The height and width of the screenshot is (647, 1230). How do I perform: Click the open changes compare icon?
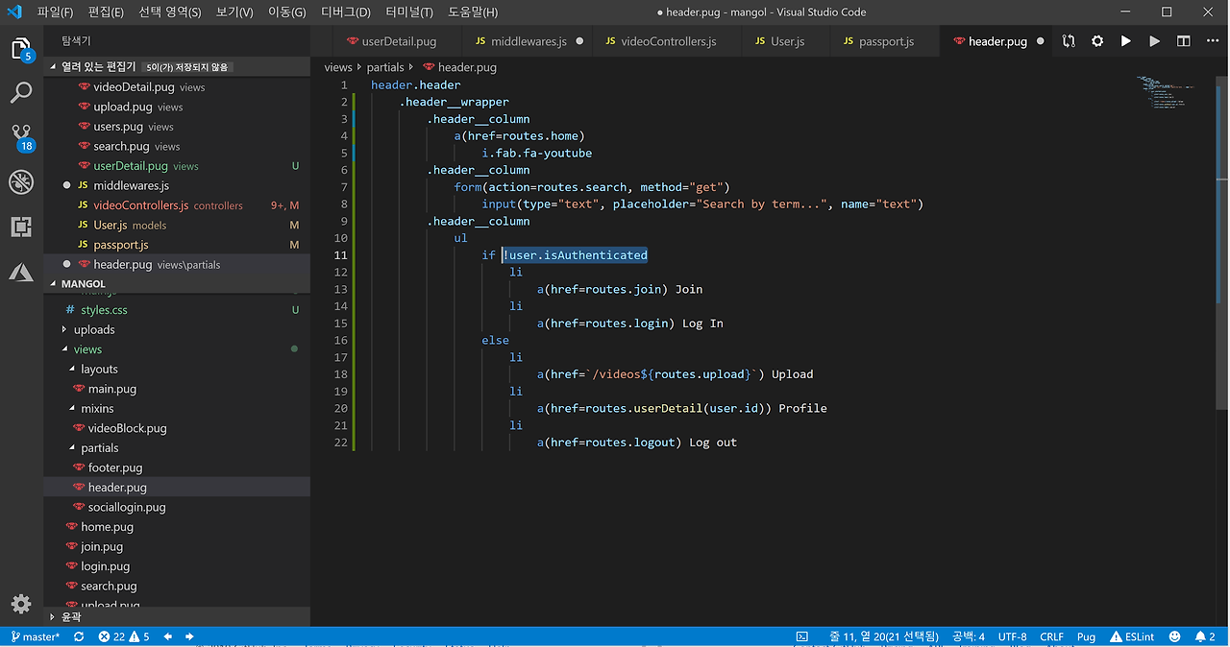[x=1069, y=41]
